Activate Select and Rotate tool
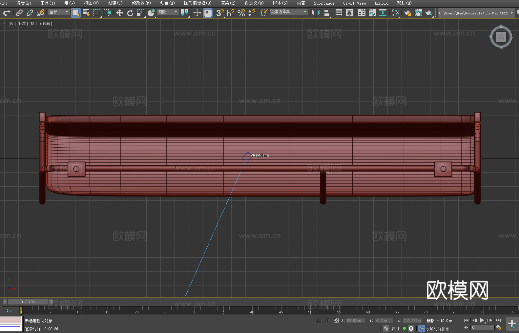519x333 pixels. tap(130, 13)
